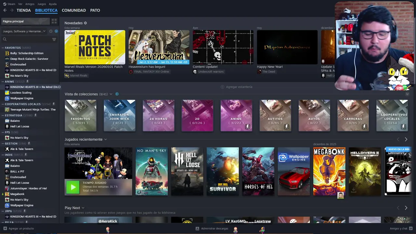Open the Play Next shelf dropdown
Image resolution: width=416 pixels, height=234 pixels.
pyautogui.click(x=83, y=208)
